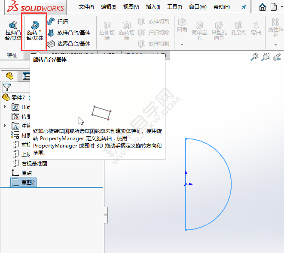
Task: Open the 文件(F) menu
Action: tap(86, 7)
